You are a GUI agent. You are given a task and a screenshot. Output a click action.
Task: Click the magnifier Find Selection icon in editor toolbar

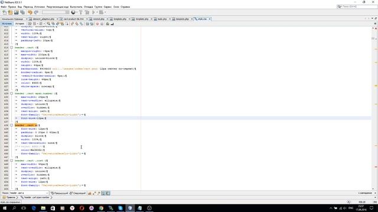click(48, 24)
